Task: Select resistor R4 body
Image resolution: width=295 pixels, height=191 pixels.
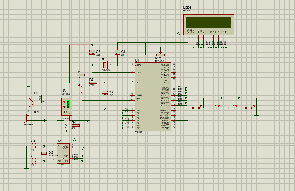Action: coord(76,126)
